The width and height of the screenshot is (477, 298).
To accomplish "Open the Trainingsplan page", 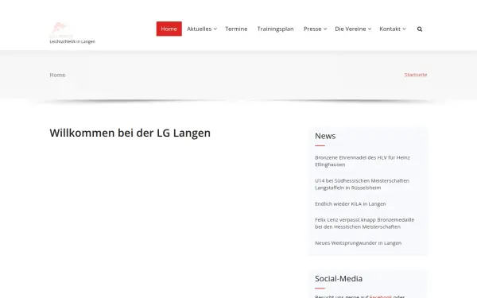I will pos(275,29).
